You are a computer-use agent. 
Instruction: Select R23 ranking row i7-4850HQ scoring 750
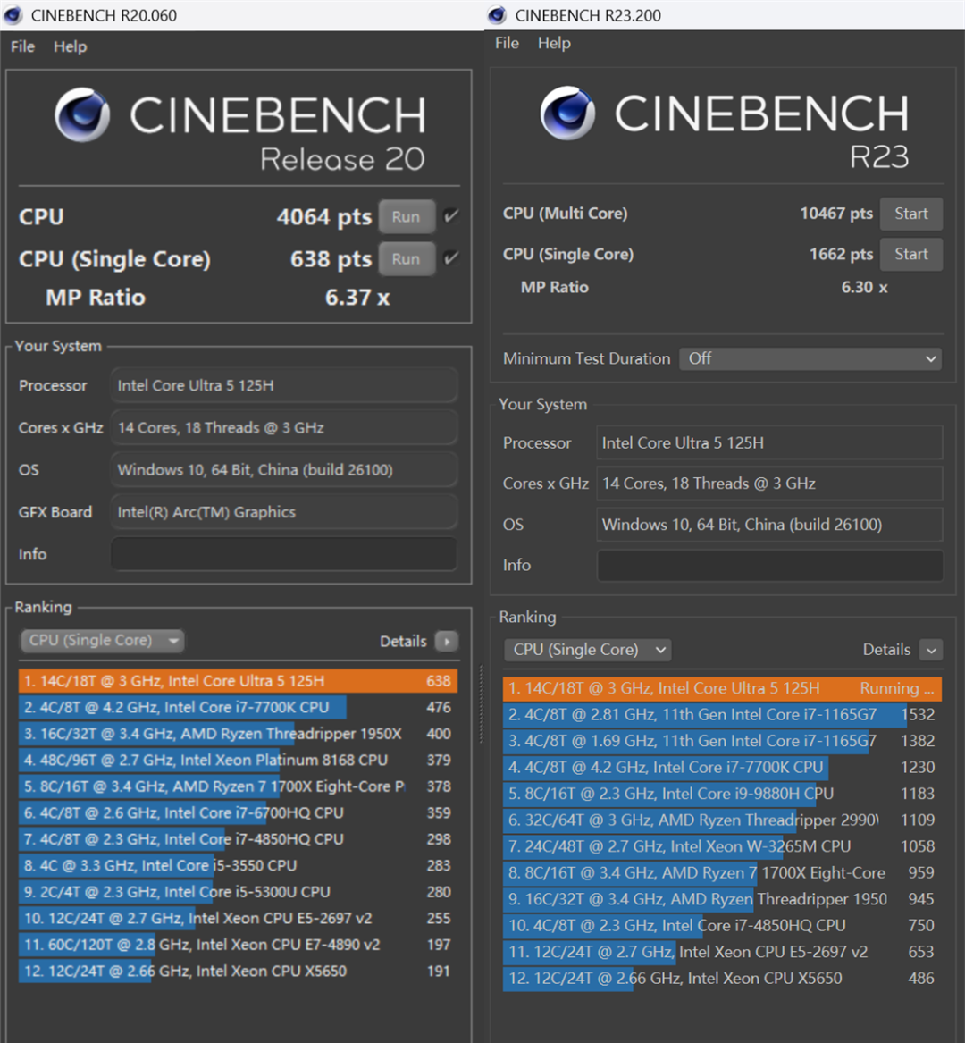click(x=722, y=926)
